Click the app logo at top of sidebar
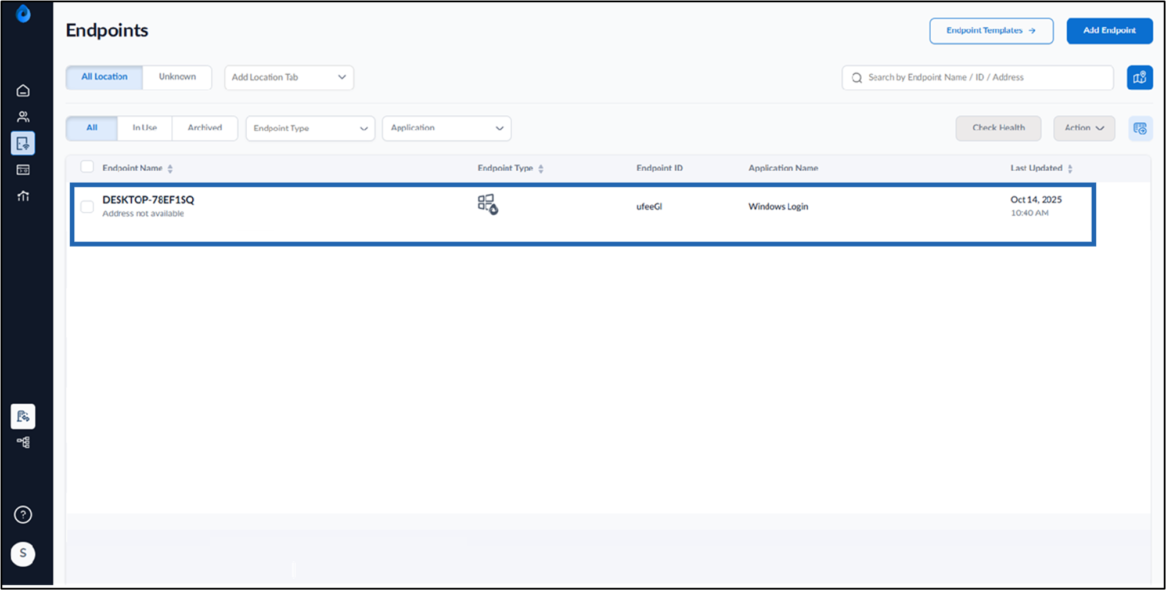Image resolution: width=1166 pixels, height=590 pixels. (23, 13)
